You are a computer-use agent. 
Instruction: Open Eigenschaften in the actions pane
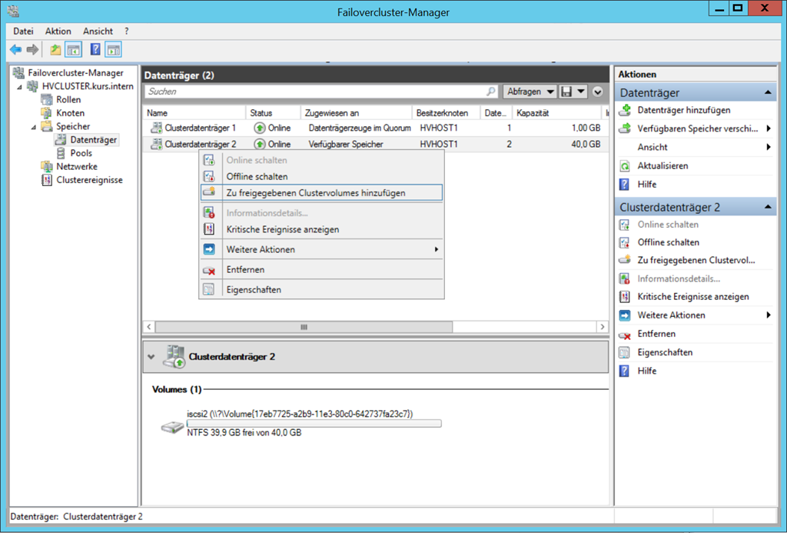665,352
